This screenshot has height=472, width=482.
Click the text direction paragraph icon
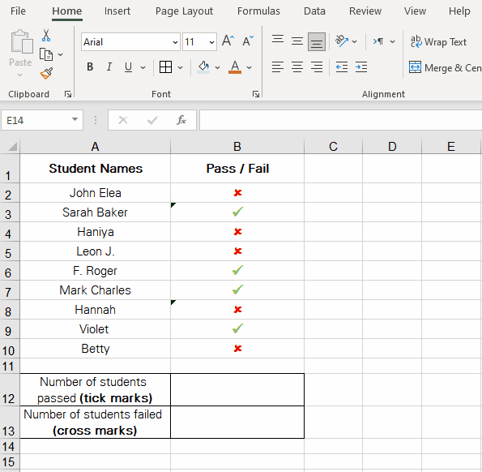[x=378, y=41]
